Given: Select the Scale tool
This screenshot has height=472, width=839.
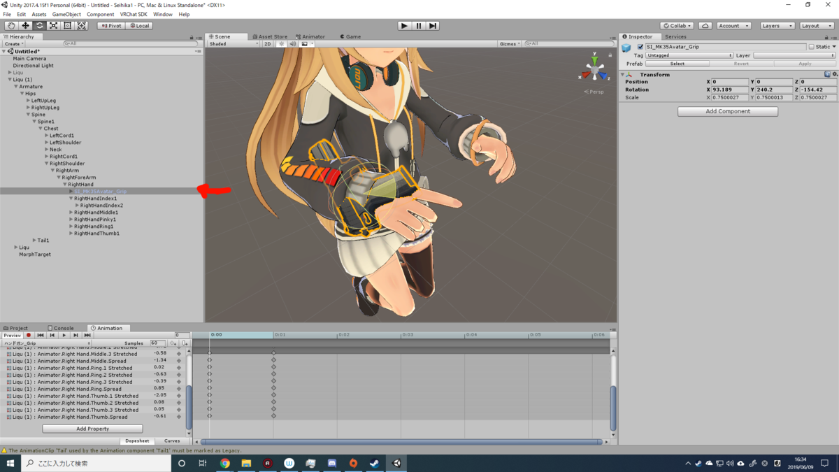Looking at the screenshot, I should 53,26.
